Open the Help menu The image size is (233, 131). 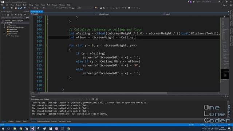pos(69,5)
